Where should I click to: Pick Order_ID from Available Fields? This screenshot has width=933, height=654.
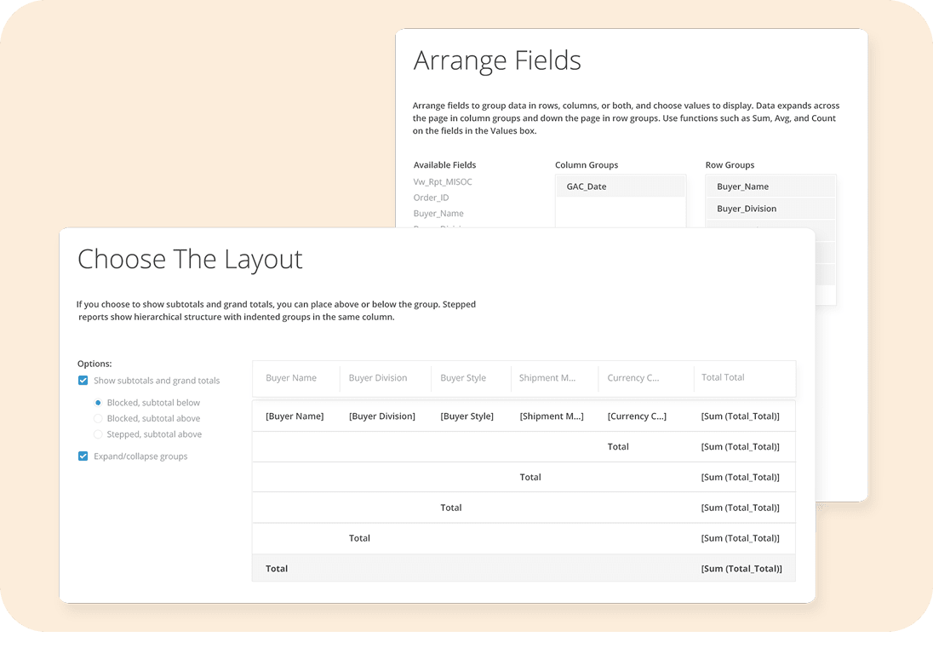[x=432, y=198]
